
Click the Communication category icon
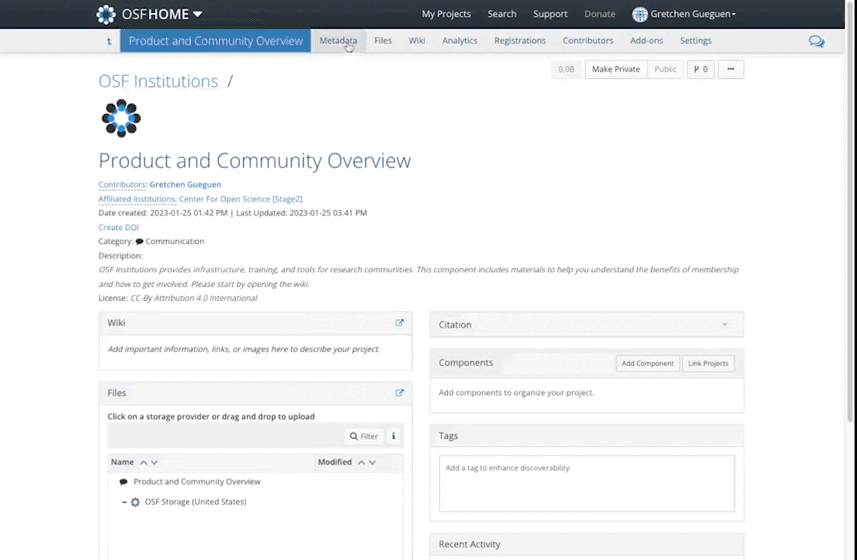point(139,242)
